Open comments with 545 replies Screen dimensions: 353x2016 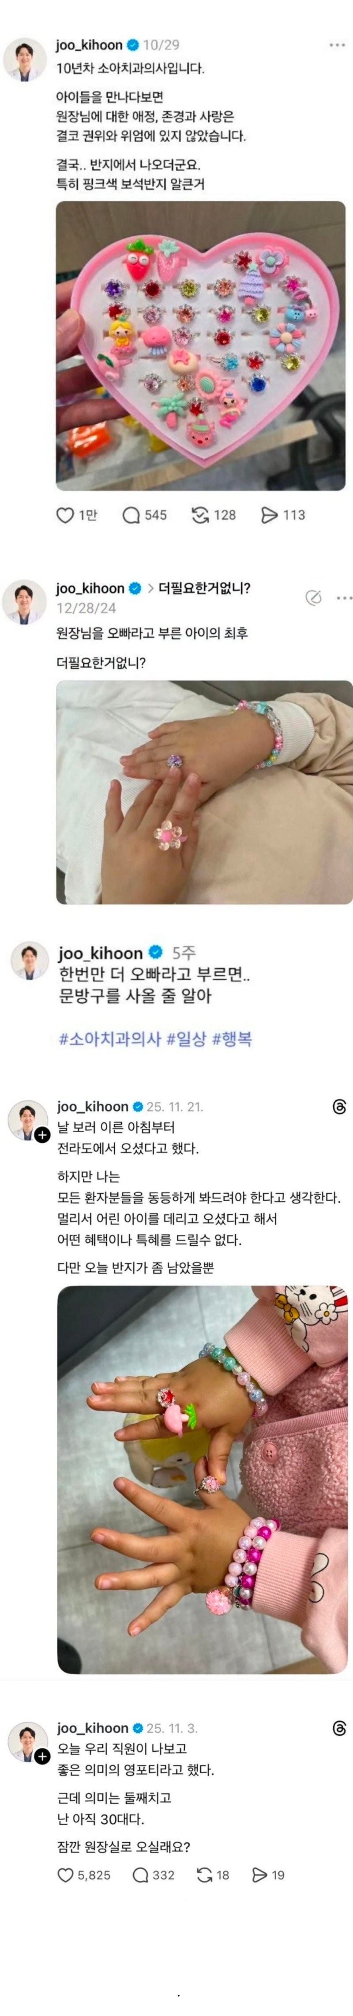[x=131, y=515]
